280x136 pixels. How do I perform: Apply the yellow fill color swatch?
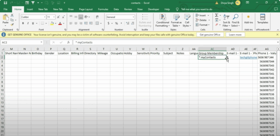(52, 23)
